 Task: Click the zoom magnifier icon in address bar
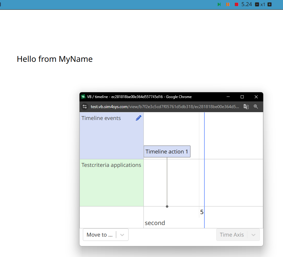coord(256,107)
